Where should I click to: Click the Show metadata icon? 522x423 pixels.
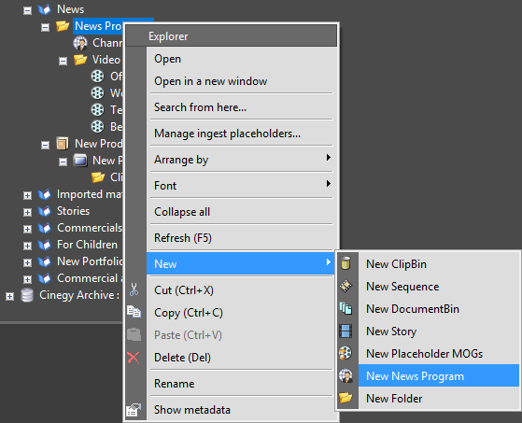pos(134,410)
